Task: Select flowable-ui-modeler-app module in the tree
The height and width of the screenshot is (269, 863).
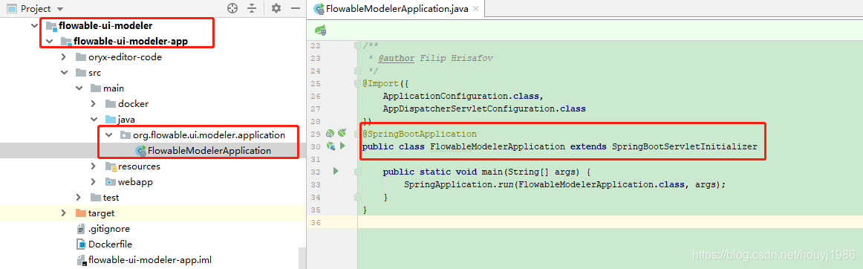Action: pos(131,41)
